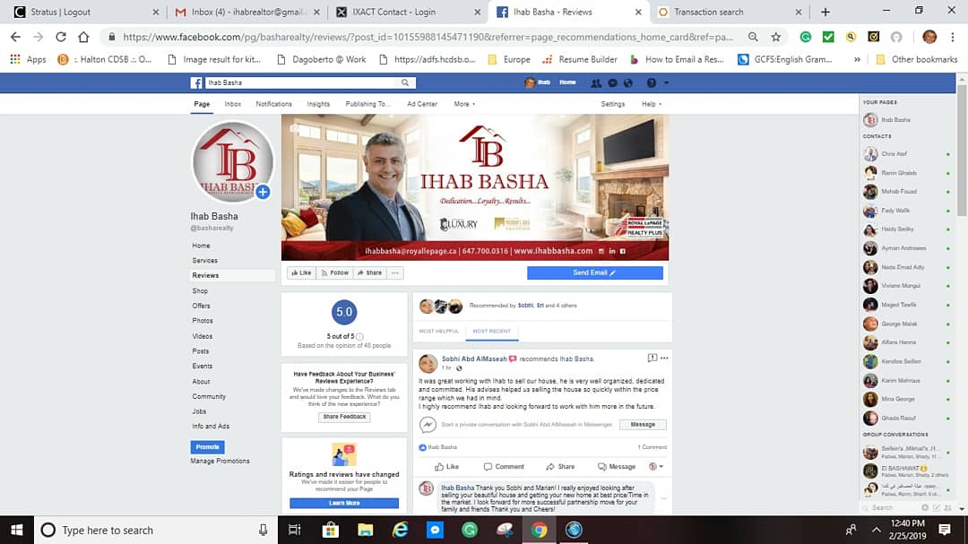Open reaction identity dropdown on review
This screenshot has width=968, height=544.
655,467
